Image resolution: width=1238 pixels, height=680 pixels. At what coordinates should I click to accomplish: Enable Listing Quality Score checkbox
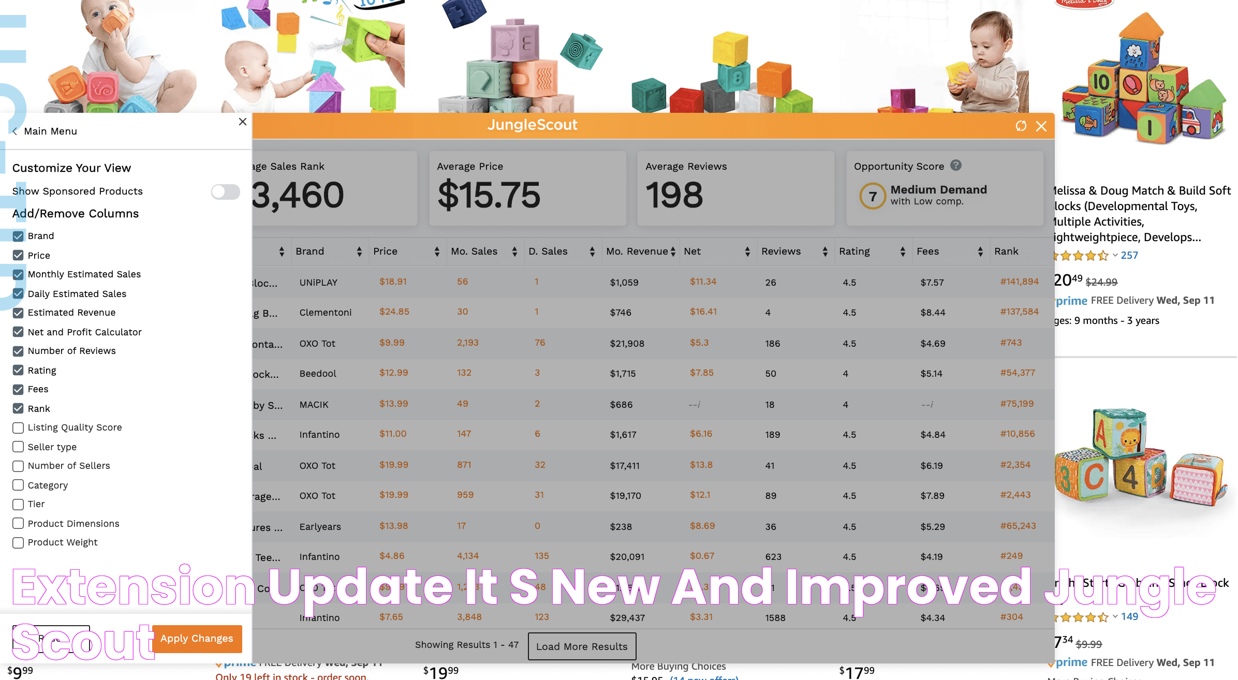pos(18,427)
